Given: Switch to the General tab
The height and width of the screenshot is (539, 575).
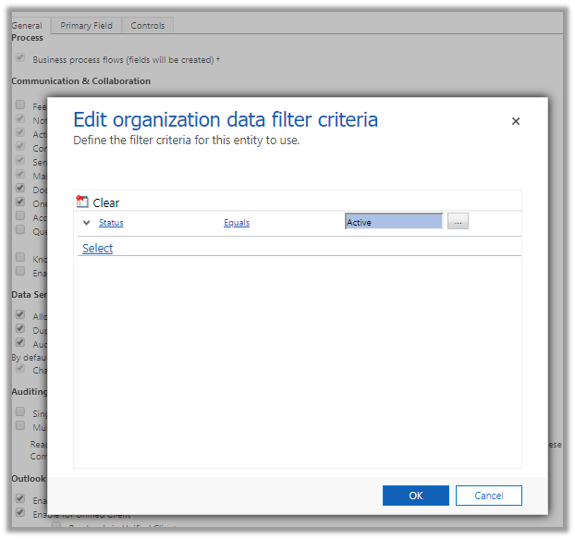Looking at the screenshot, I should (x=27, y=26).
